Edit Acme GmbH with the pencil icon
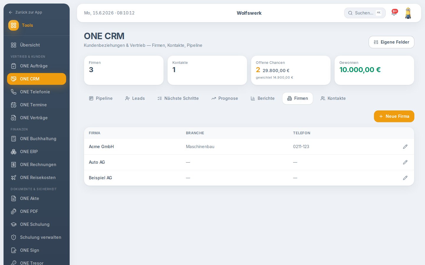Screen dimensions: 425x265 (x=405, y=147)
